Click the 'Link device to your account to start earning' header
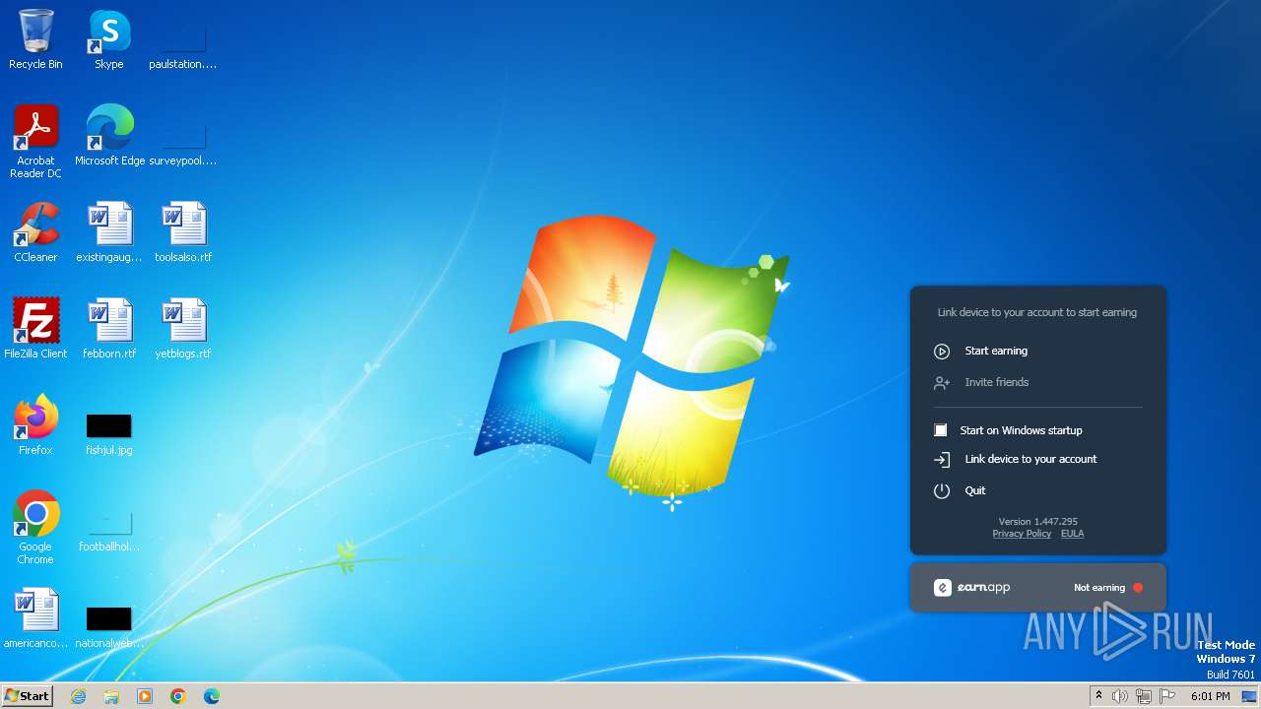 [1037, 312]
